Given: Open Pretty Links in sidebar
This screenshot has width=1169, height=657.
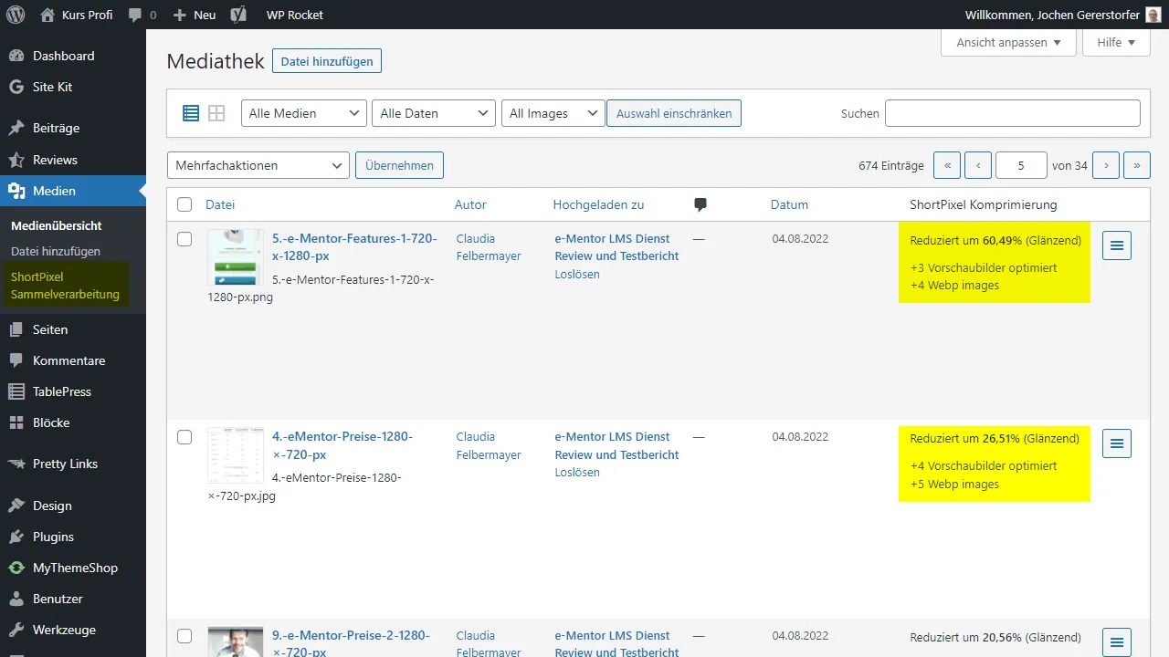Looking at the screenshot, I should click(x=73, y=464).
